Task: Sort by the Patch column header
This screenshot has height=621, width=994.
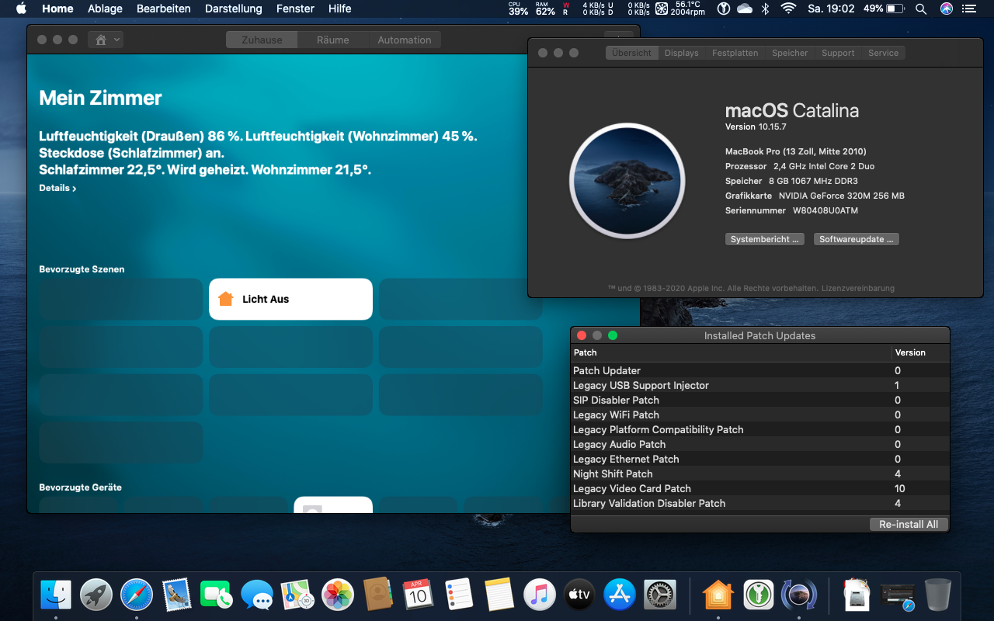Action: [x=732, y=352]
